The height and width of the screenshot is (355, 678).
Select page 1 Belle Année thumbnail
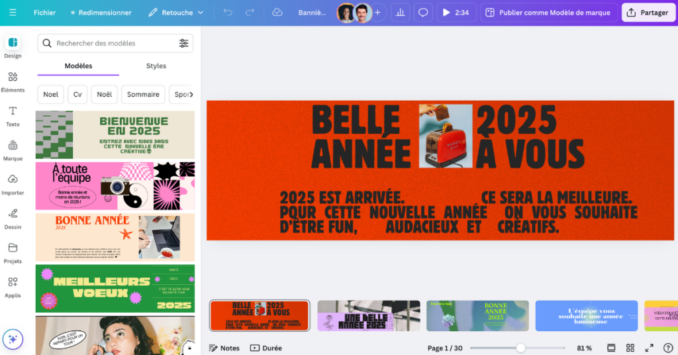(x=260, y=316)
